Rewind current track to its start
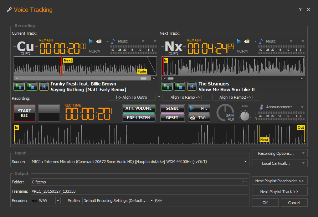318x217 pixels. coord(43,86)
